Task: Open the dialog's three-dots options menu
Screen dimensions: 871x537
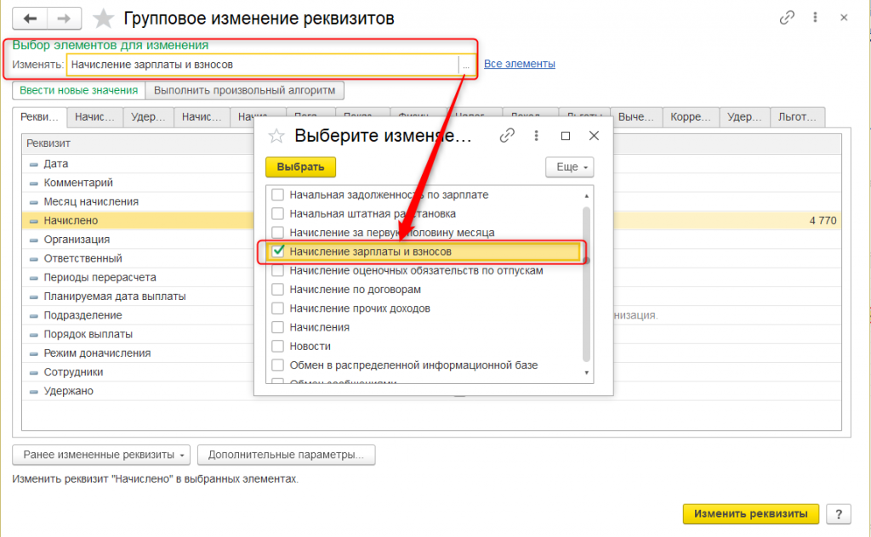Action: [537, 135]
